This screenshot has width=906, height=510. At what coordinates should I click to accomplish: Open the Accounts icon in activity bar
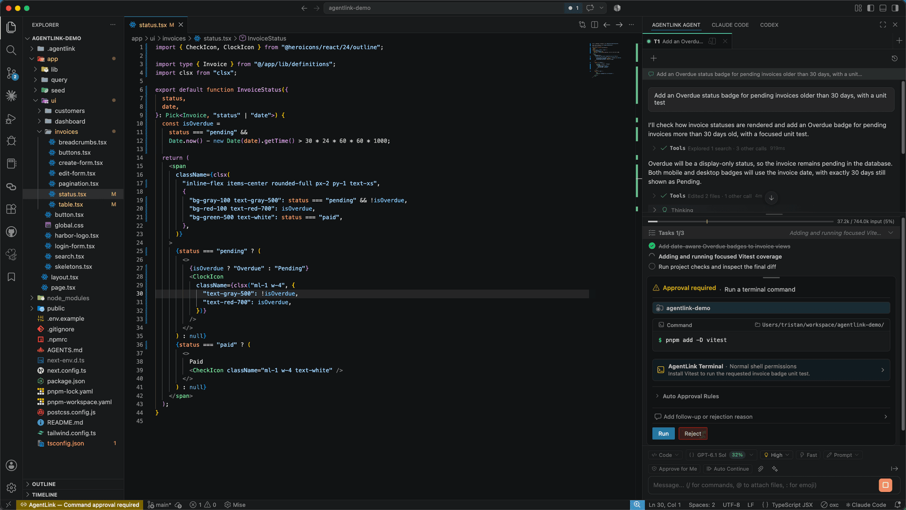(11, 465)
